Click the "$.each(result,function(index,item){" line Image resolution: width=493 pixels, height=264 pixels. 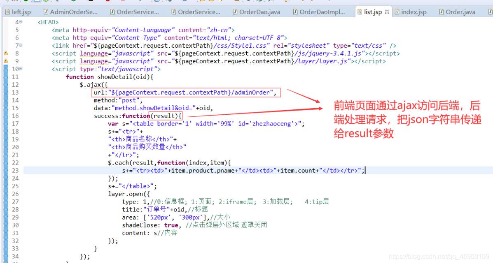click(x=169, y=163)
